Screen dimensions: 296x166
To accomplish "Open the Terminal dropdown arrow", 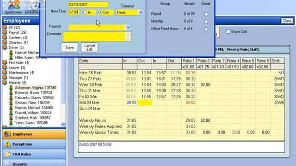I will (x=141, y=12).
